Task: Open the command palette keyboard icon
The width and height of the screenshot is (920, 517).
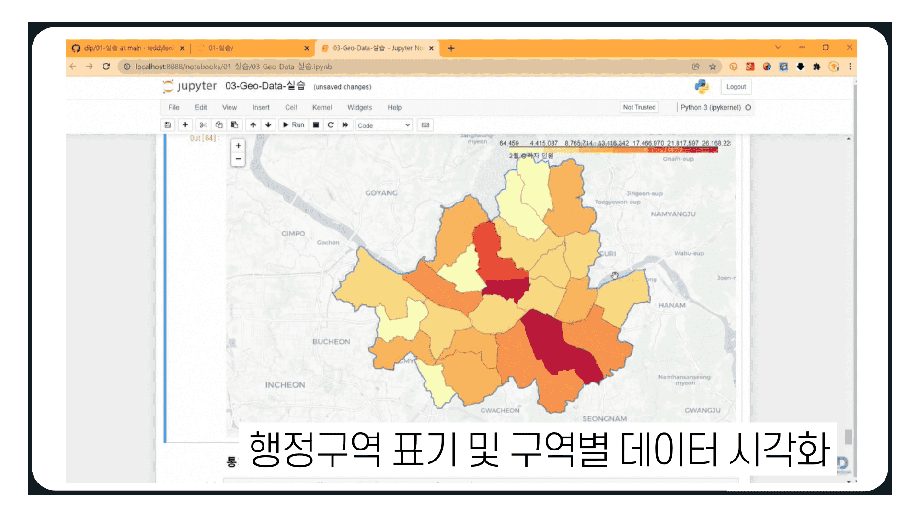Action: click(425, 125)
